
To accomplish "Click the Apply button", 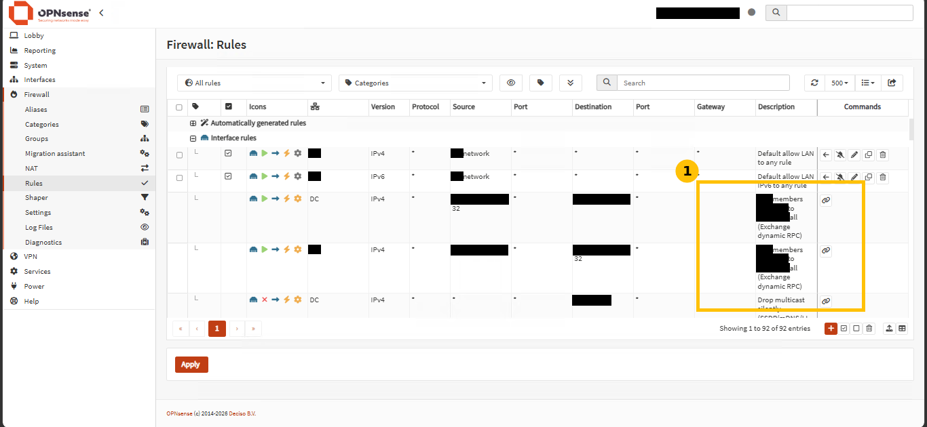I will click(x=191, y=365).
